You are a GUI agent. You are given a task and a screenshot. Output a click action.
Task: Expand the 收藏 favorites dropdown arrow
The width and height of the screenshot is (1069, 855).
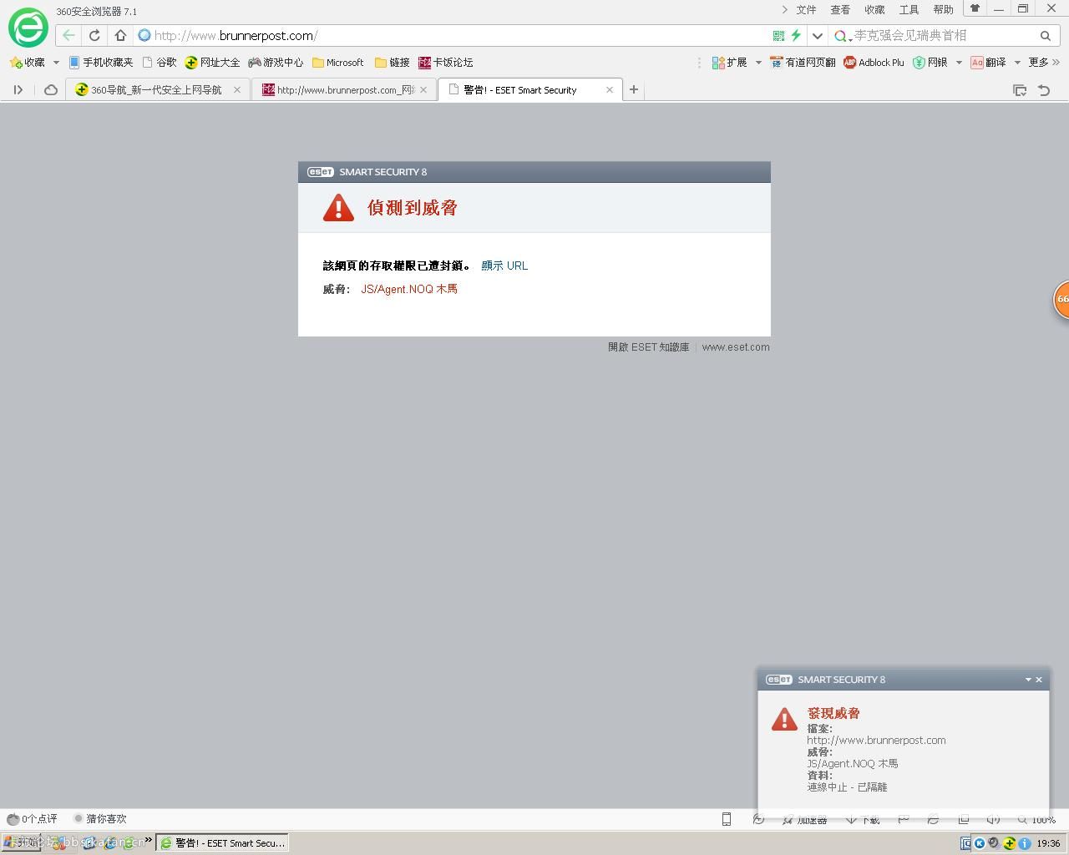pyautogui.click(x=56, y=63)
